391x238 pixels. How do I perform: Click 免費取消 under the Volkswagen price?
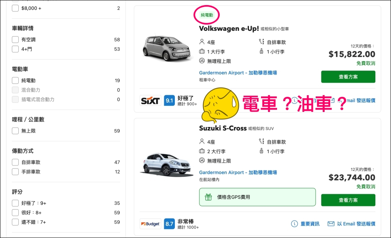[x=366, y=63]
